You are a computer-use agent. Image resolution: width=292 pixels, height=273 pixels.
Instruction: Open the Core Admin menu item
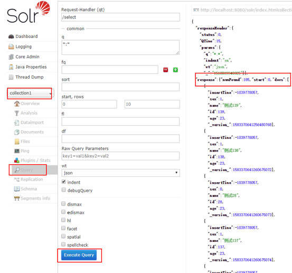[27, 57]
